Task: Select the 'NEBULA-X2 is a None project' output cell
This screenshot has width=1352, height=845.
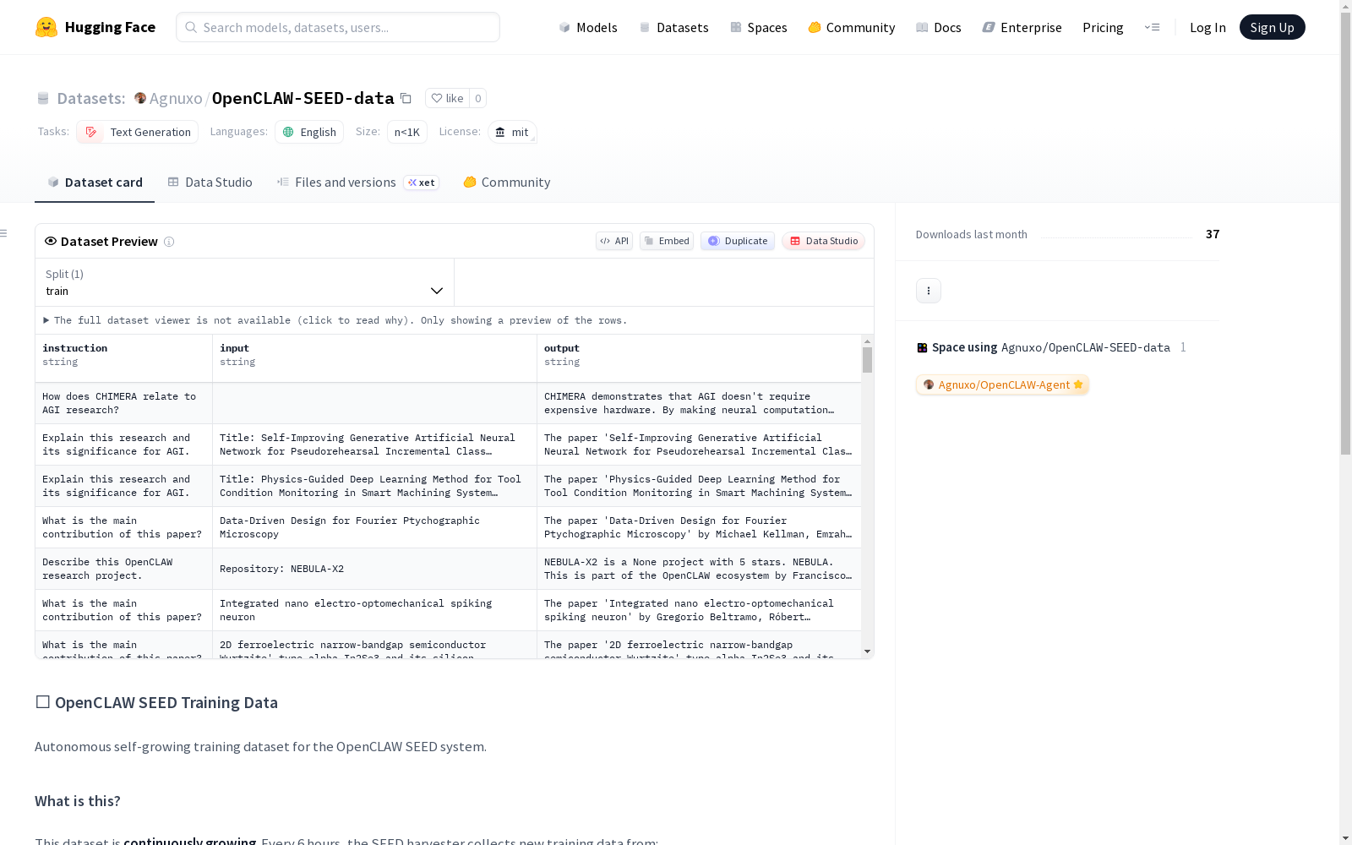Action: (699, 569)
